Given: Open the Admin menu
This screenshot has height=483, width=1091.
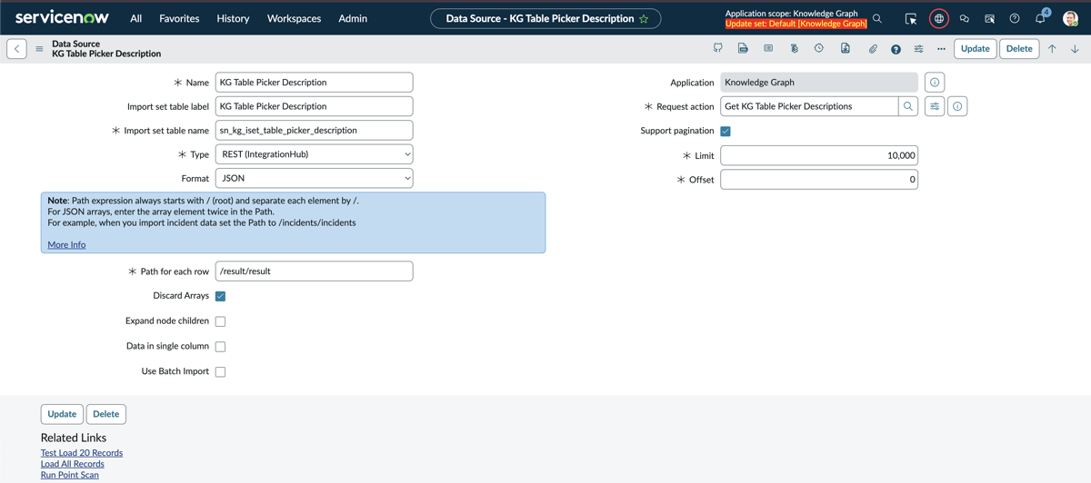Looking at the screenshot, I should pos(353,18).
